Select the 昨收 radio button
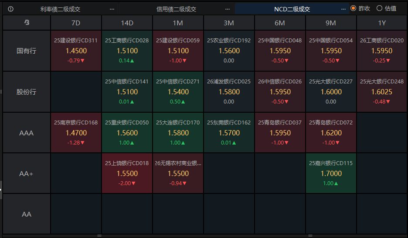 [353, 8]
